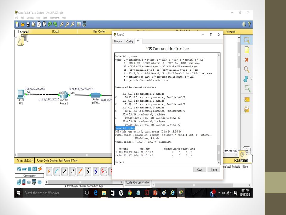Click the Paste icon in the main toolbar
Image resolution: width=286 pixels, height=215 pixels.
[x=44, y=24]
